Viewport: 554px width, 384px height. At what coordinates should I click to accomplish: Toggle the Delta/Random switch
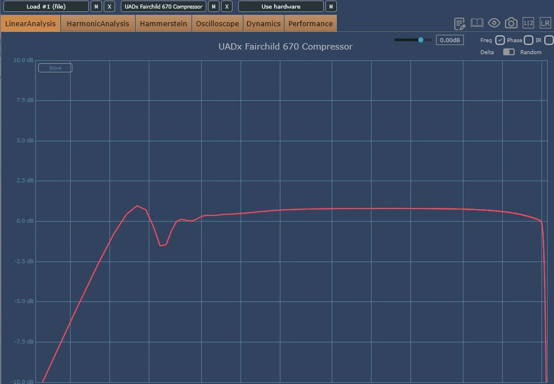pyautogui.click(x=508, y=52)
